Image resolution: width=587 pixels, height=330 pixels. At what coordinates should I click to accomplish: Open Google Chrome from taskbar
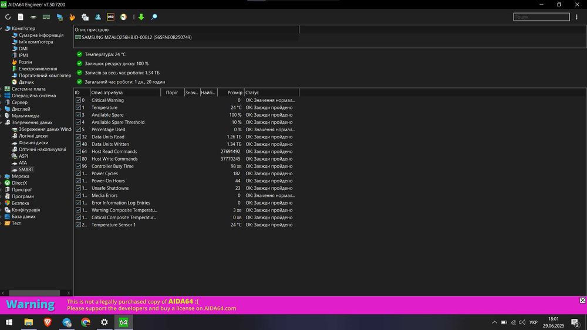tap(86, 322)
